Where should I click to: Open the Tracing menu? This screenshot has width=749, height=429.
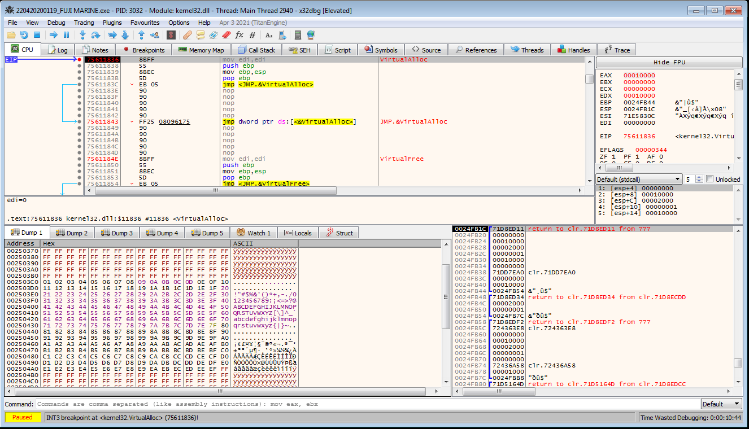click(84, 23)
